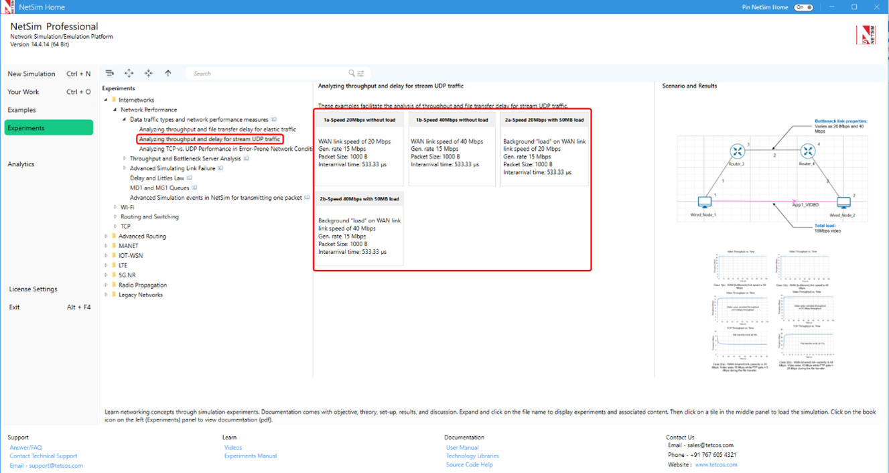Click the collapse-all arrows icon in toolbar

pyautogui.click(x=149, y=73)
